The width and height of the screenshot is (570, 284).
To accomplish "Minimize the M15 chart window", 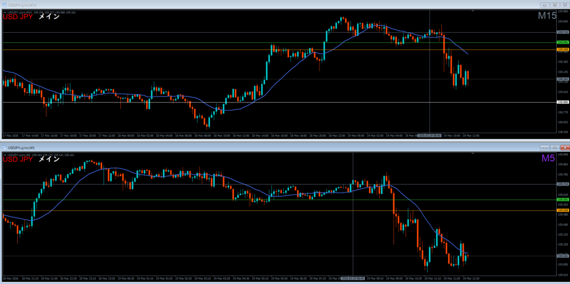I will (x=544, y=5).
